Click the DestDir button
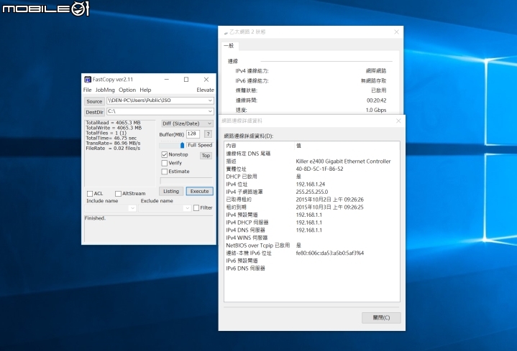517x351 pixels. click(94, 112)
